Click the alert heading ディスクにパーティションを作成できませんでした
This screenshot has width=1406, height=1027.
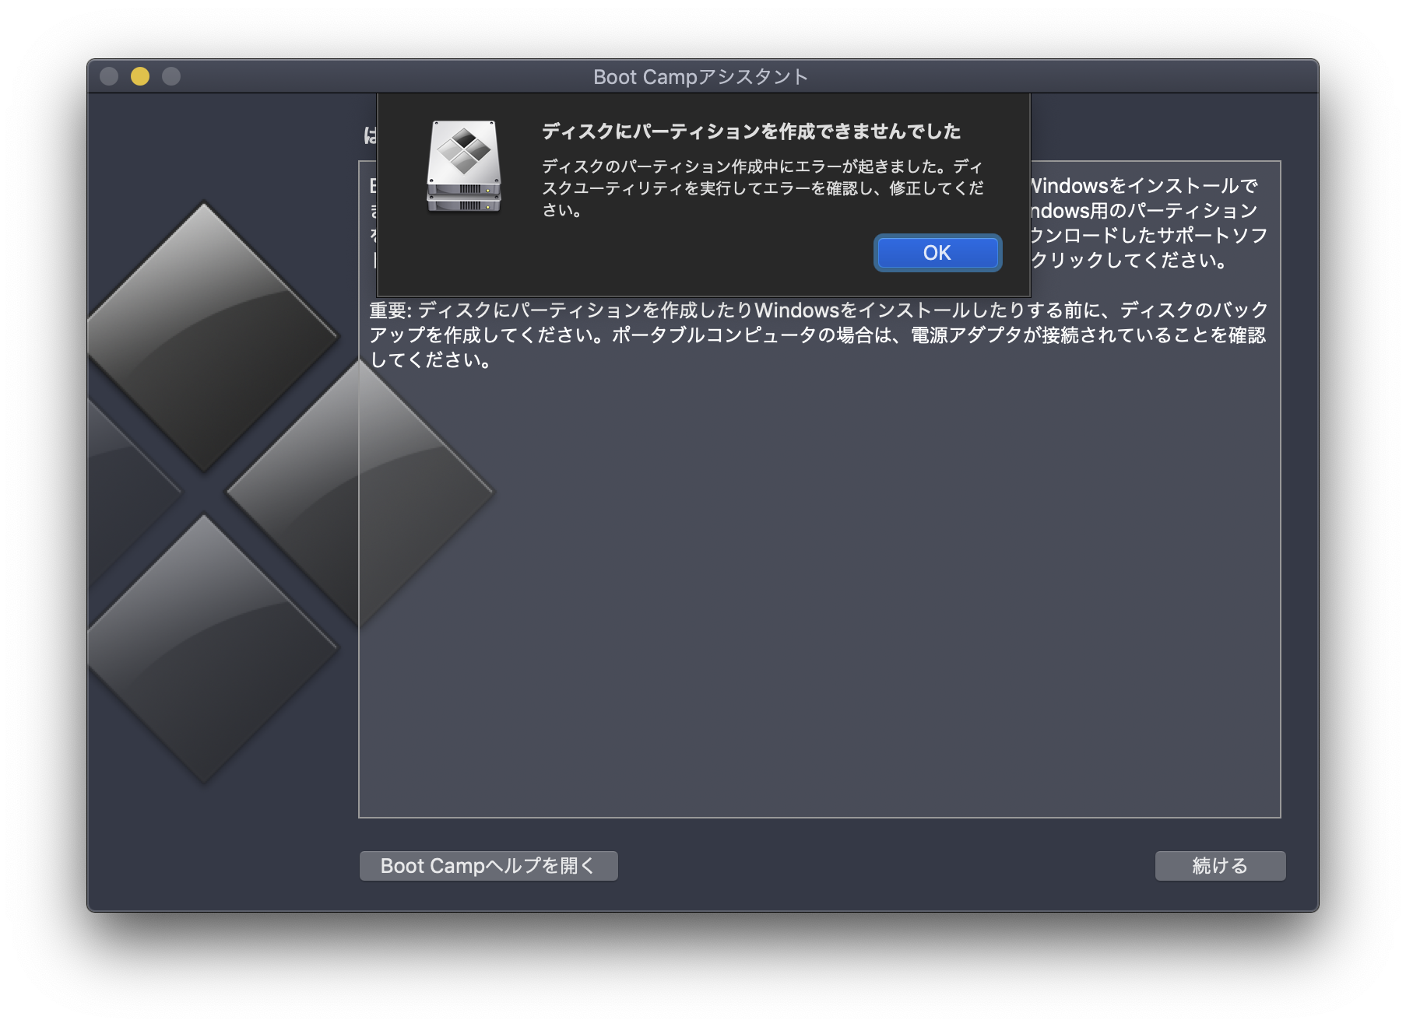pos(751,131)
